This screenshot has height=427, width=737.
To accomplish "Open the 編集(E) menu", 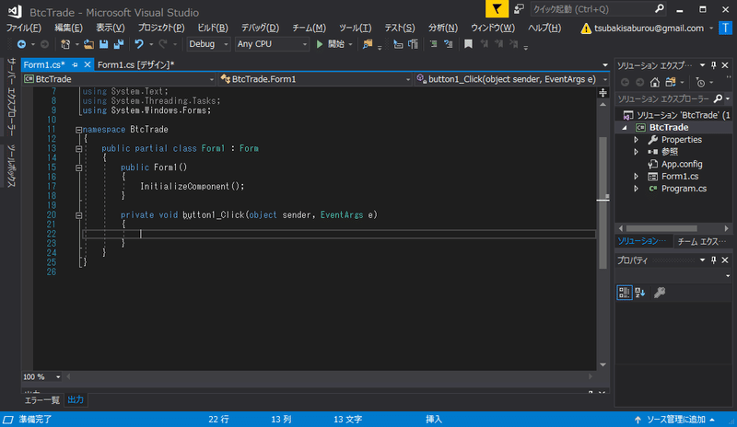I will [x=68, y=29].
